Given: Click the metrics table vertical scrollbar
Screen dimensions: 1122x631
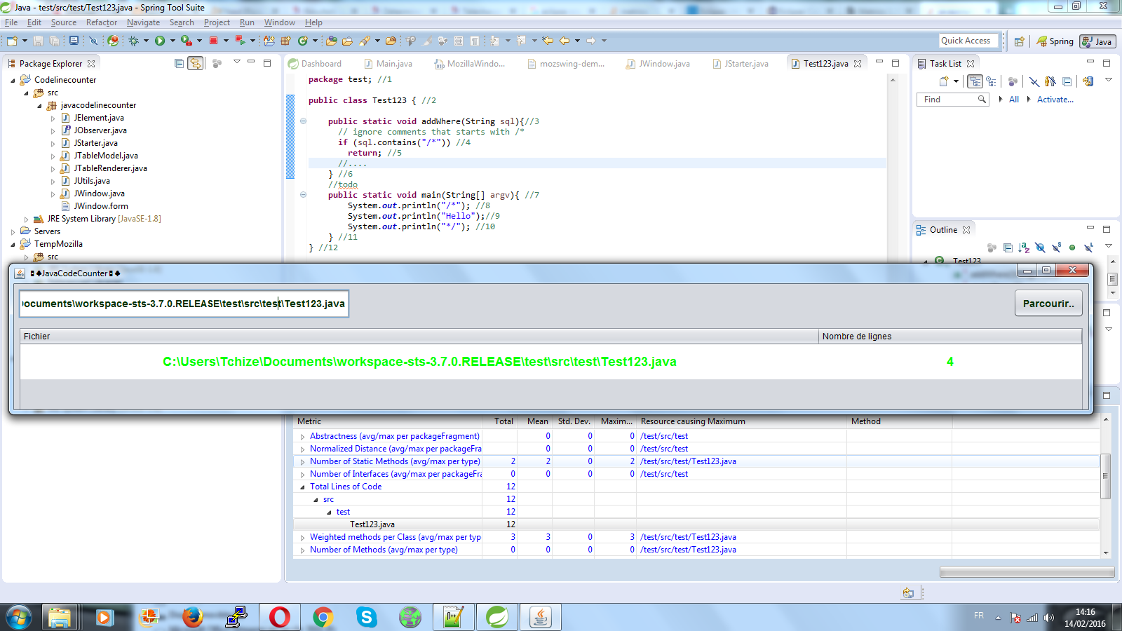Looking at the screenshot, I should pos(1105,476).
